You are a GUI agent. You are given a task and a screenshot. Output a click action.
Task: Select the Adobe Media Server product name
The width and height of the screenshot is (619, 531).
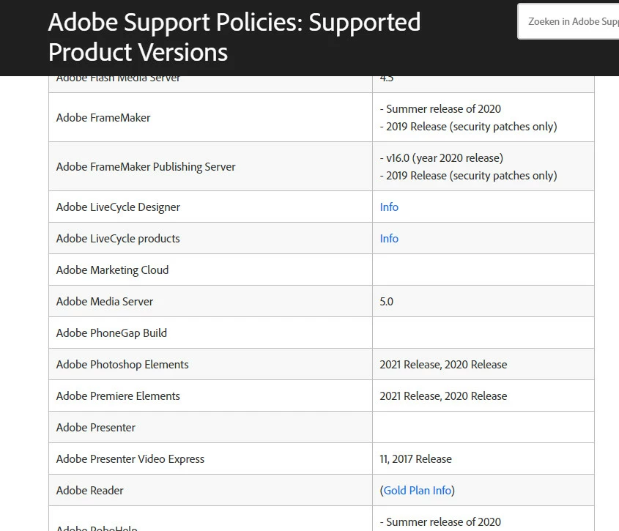105,302
